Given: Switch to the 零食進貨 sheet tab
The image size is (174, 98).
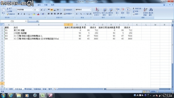Looking at the screenshot, I should click(x=28, y=89).
